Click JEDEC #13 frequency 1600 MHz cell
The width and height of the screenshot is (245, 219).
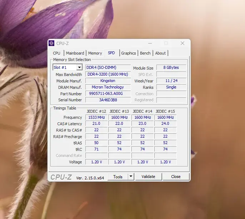[119, 117]
